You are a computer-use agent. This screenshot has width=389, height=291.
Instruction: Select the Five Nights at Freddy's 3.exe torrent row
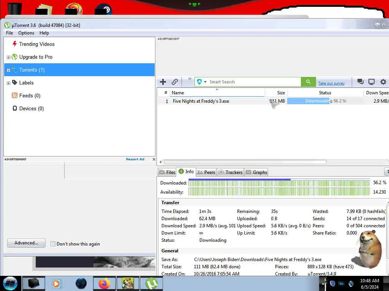coord(273,101)
